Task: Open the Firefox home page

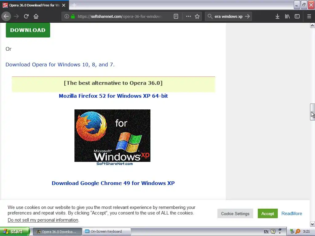Action: (36, 16)
